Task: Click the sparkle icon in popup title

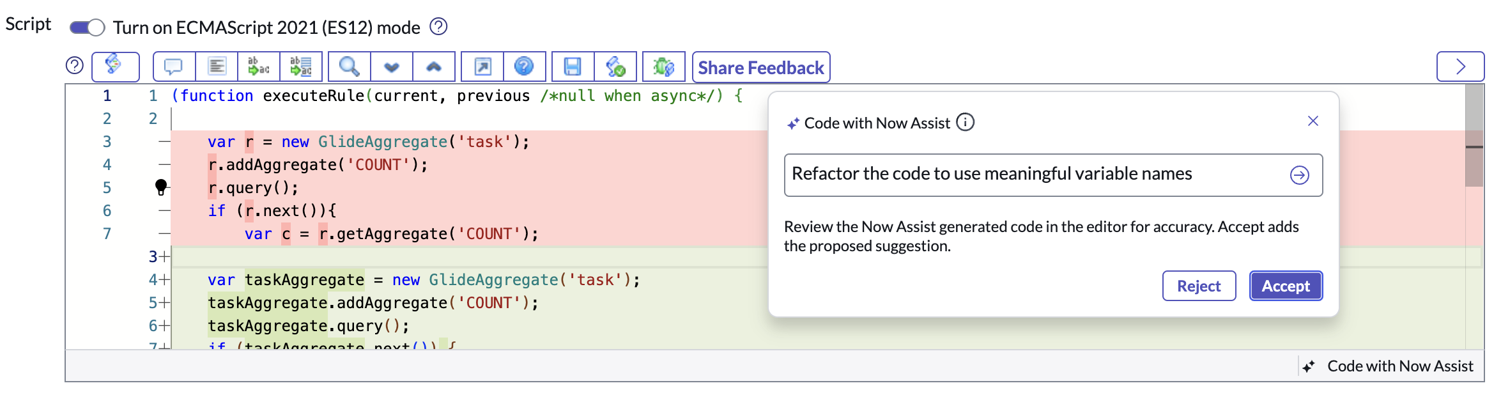Action: [x=793, y=123]
